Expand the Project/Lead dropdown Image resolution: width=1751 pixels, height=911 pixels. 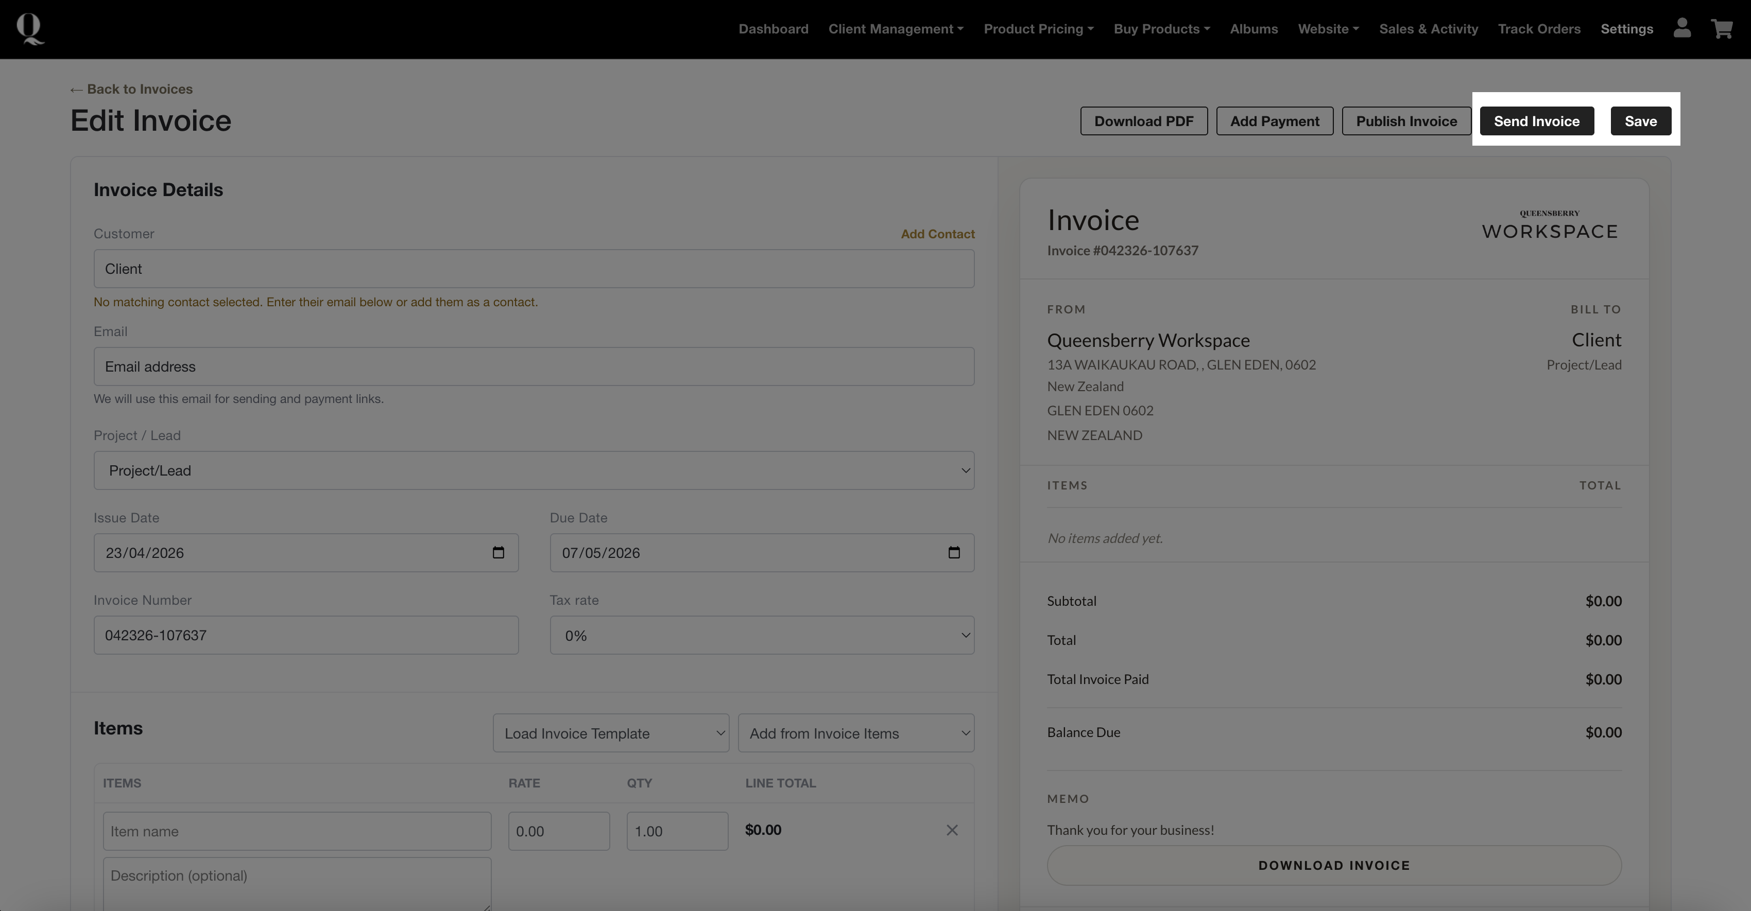[534, 470]
